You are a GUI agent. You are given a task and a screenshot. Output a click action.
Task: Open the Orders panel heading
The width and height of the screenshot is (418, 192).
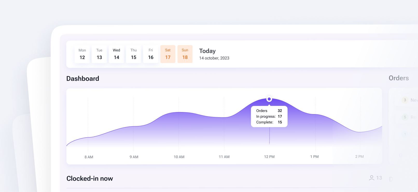[399, 78]
